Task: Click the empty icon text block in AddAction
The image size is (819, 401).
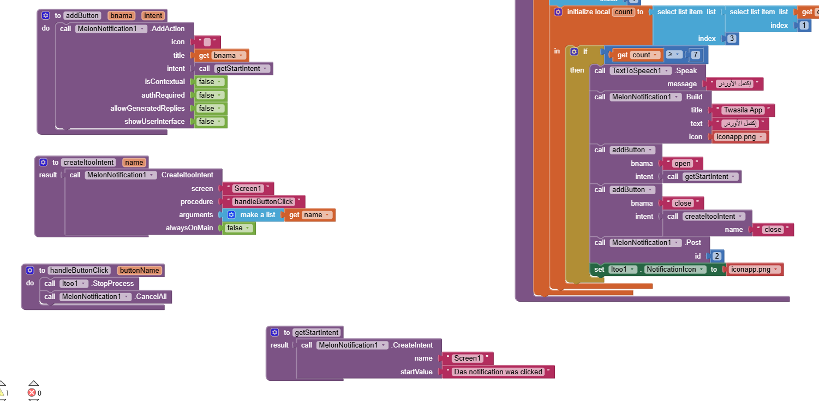Action: pyautogui.click(x=207, y=42)
